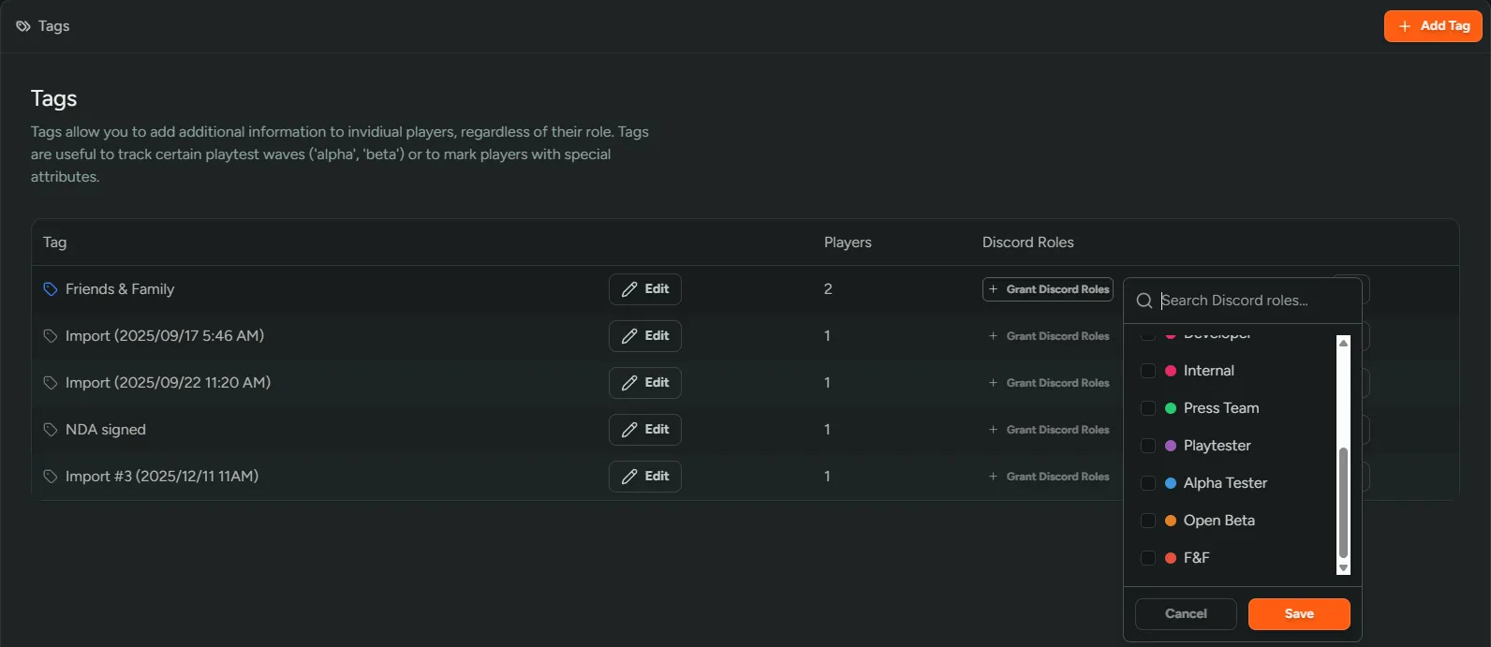This screenshot has width=1491, height=647.
Task: Click the red color dot beside F&F
Action: click(x=1171, y=558)
